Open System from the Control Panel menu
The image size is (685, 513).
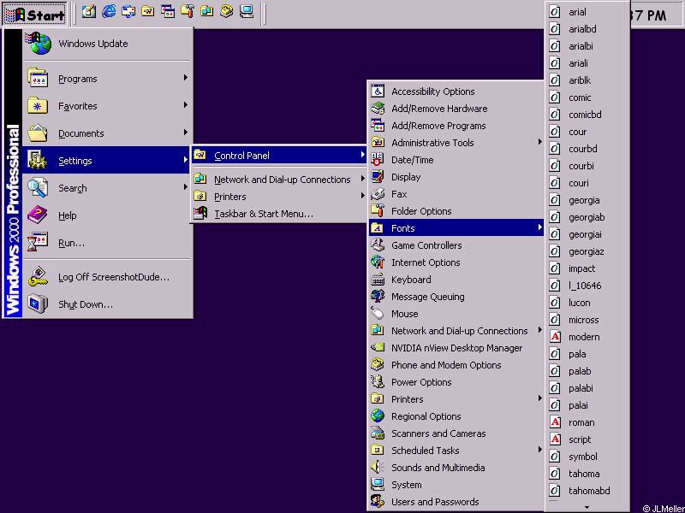(x=456, y=484)
